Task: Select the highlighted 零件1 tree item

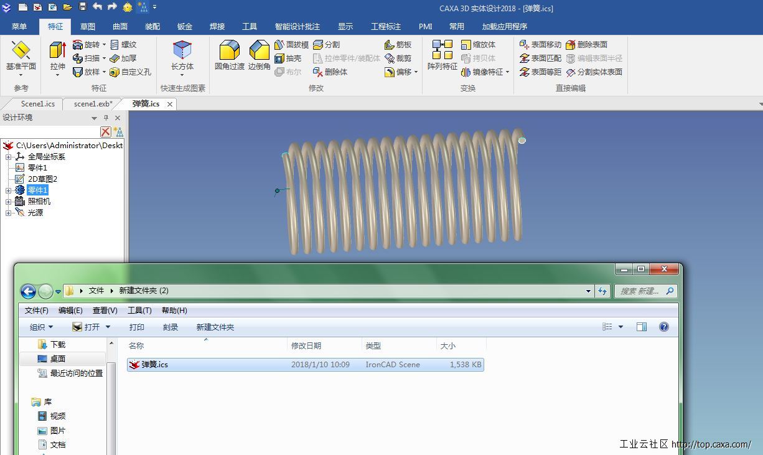Action: (37, 190)
